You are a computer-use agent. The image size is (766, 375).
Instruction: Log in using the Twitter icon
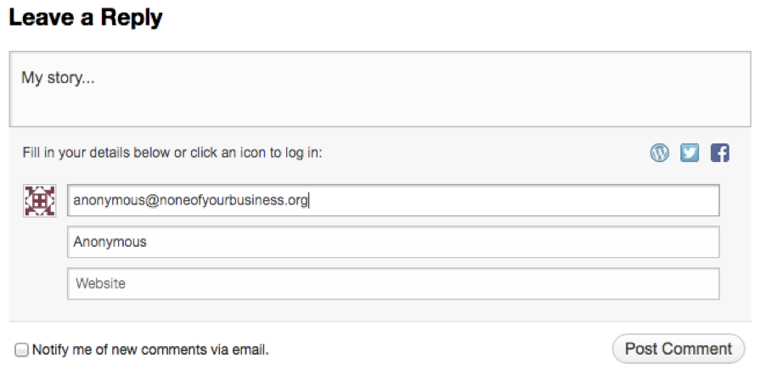[x=690, y=154]
